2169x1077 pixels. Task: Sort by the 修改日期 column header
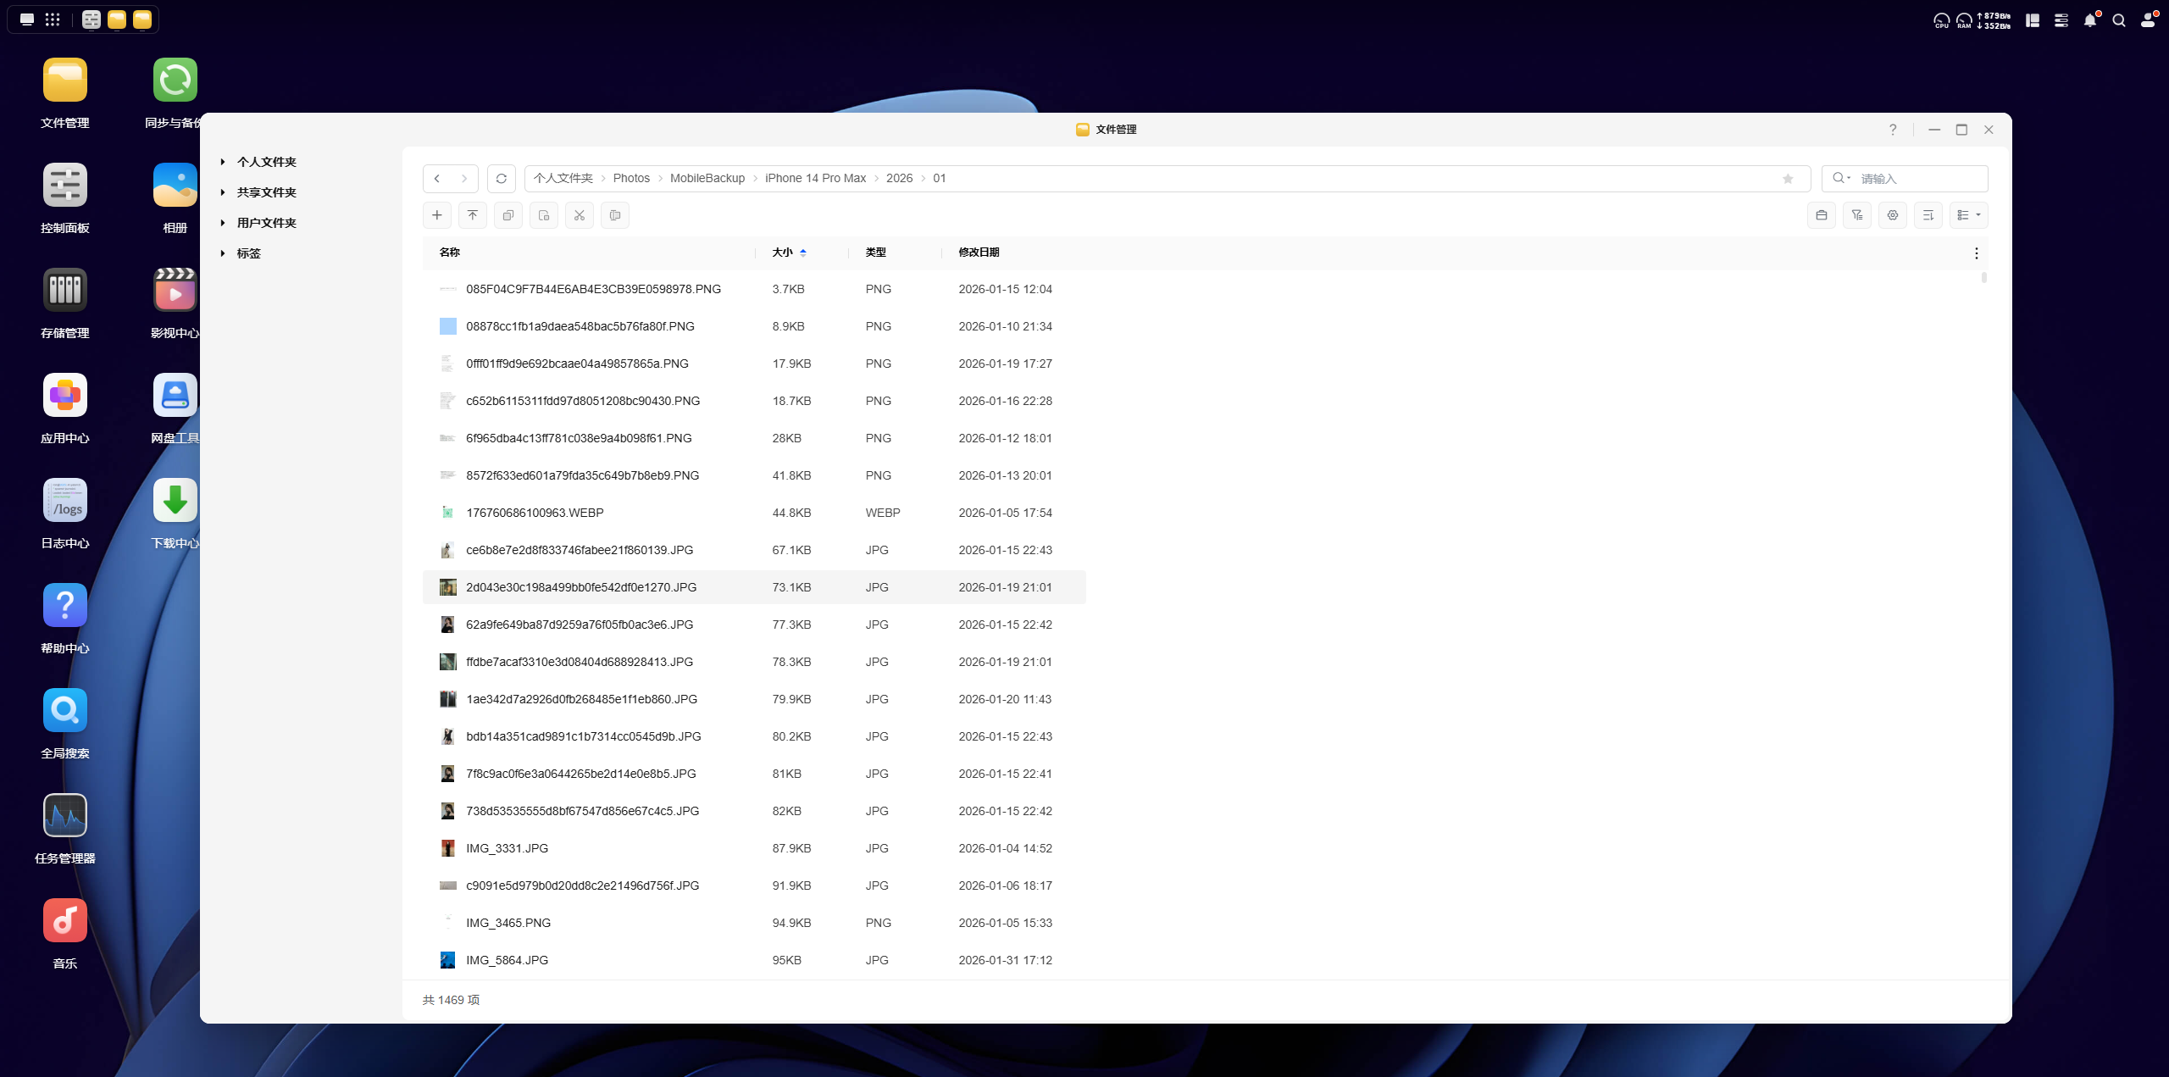coord(979,253)
